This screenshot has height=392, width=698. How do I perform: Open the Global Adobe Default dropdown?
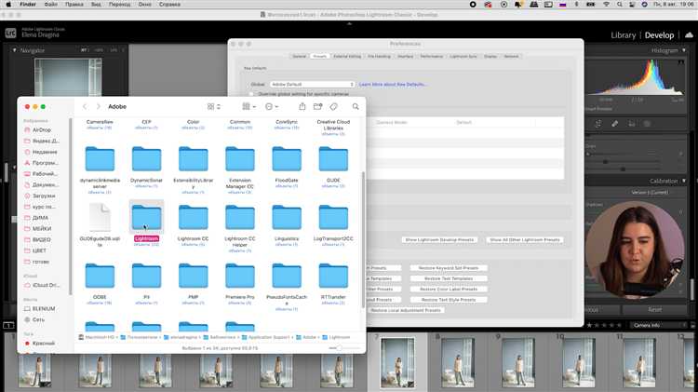click(312, 84)
